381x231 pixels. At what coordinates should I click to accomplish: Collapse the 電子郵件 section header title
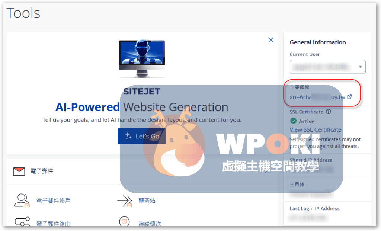(x=41, y=171)
